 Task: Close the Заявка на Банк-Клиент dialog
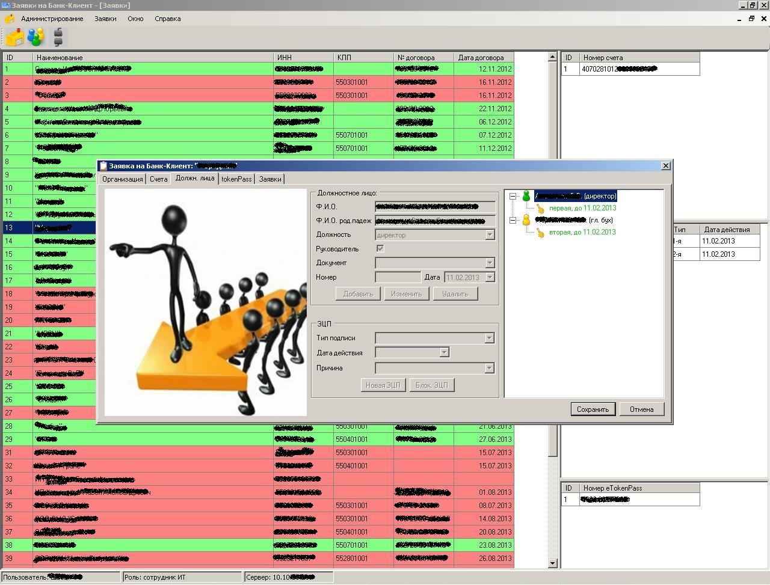point(665,165)
